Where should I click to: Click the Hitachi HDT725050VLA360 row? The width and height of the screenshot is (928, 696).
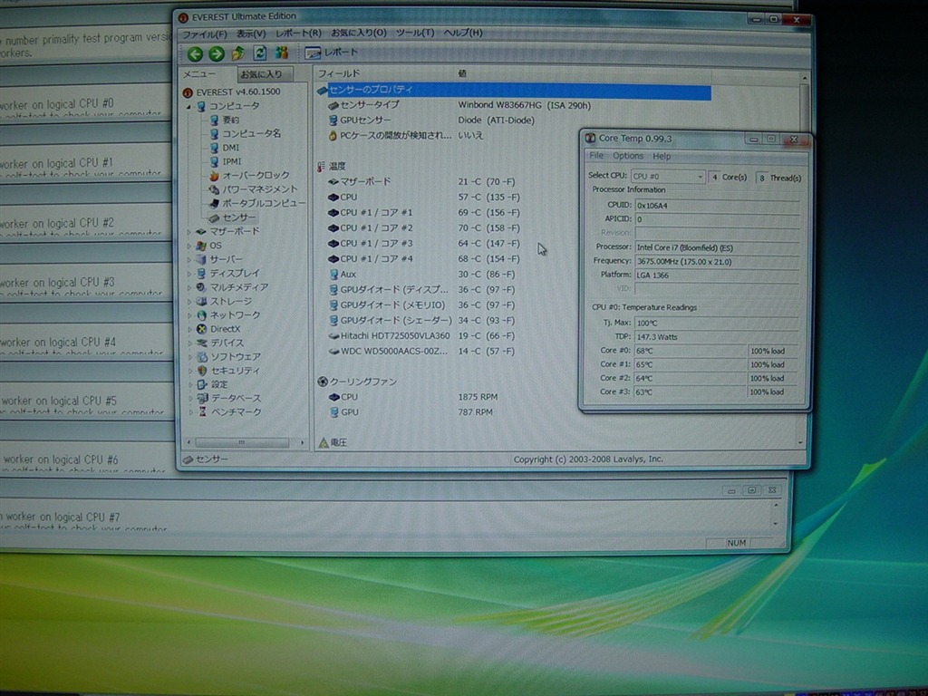click(x=422, y=335)
